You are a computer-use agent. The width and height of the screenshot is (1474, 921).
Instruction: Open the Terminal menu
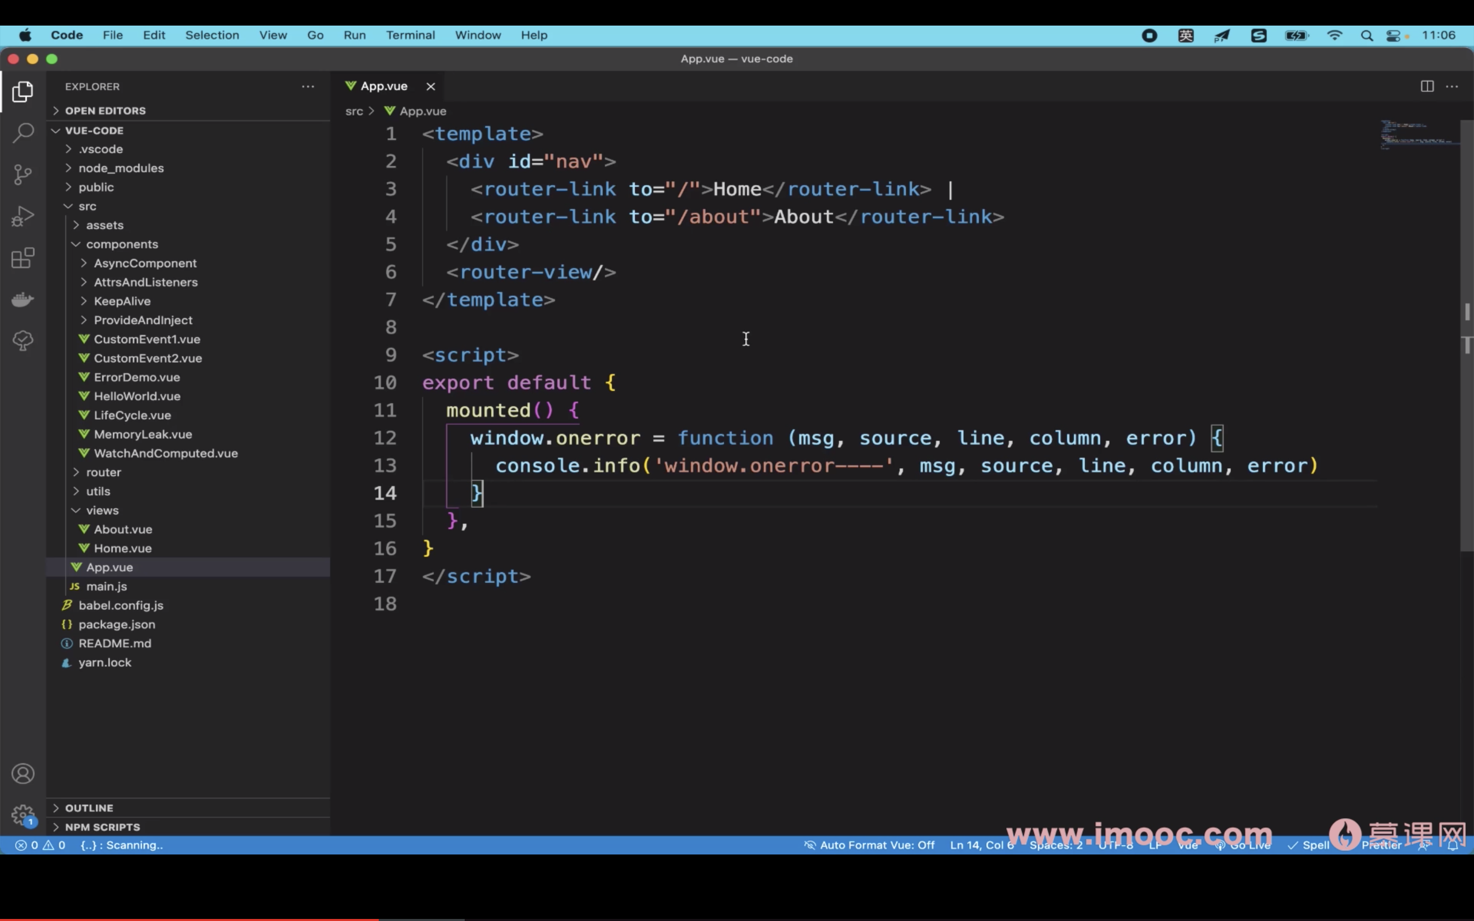click(410, 35)
